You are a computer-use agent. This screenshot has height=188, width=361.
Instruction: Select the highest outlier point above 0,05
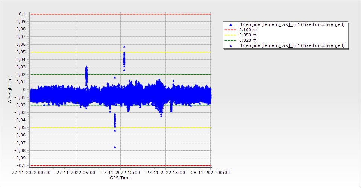(124, 47)
